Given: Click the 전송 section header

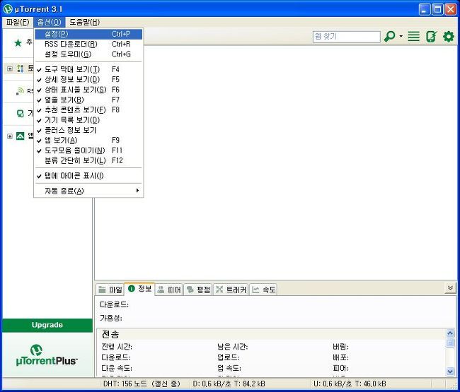Looking at the screenshot, I should 110,334.
